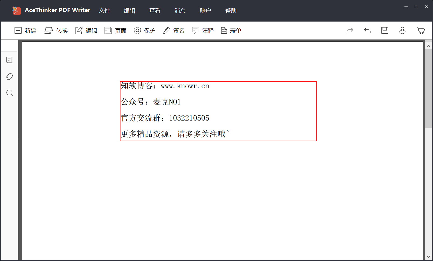Click the scroll-up arrow of vertical scrollbar
This screenshot has width=433, height=261.
point(428,46)
